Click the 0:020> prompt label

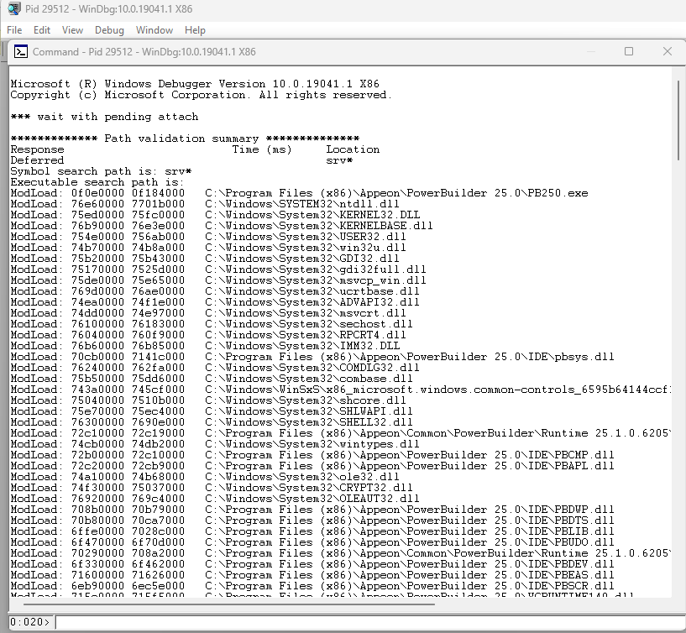pyautogui.click(x=30, y=622)
